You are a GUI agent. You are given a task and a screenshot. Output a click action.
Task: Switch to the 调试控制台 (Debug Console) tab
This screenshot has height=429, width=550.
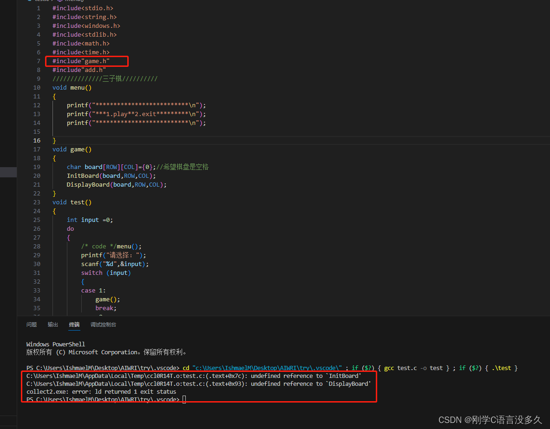click(103, 325)
